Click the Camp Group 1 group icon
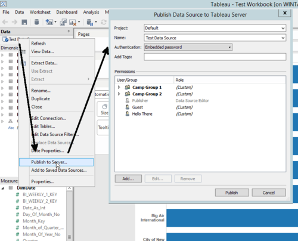 click(x=128, y=87)
